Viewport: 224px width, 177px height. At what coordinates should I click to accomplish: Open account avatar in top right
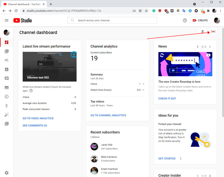217,20
